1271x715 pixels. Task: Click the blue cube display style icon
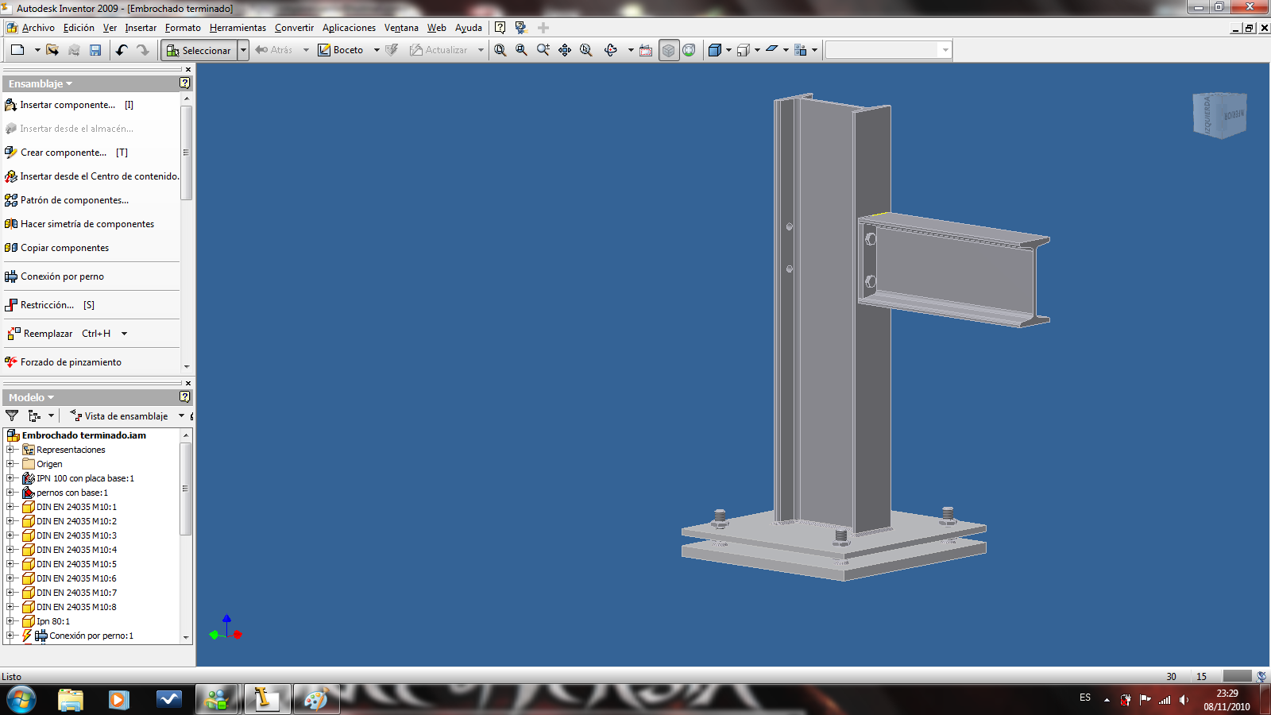tap(714, 50)
